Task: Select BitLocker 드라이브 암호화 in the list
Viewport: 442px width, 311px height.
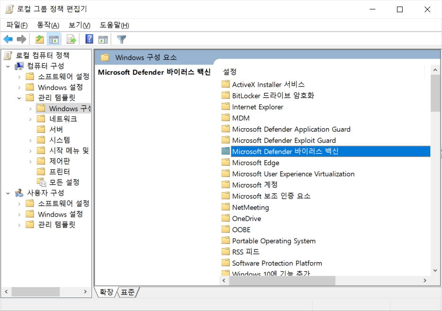Action: [x=273, y=95]
